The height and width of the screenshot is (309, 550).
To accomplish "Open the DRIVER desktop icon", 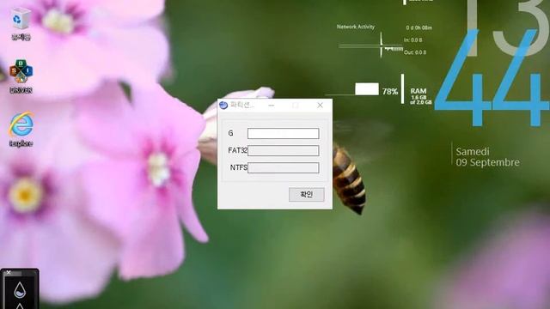I will coord(21,76).
